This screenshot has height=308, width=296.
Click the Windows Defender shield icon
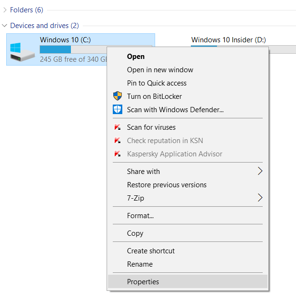(118, 109)
